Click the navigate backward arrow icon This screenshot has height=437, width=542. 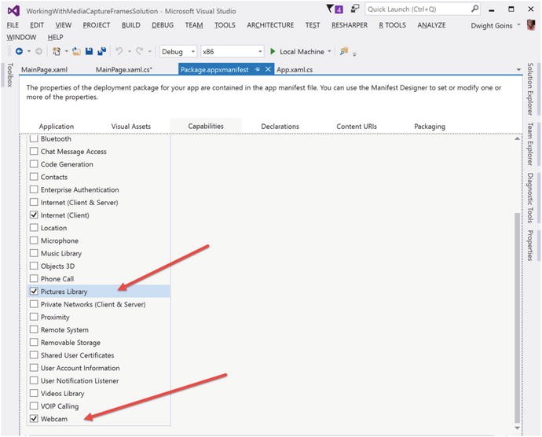coord(19,52)
